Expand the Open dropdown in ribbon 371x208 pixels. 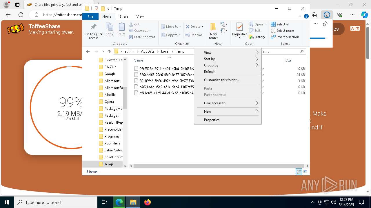pos(265,24)
